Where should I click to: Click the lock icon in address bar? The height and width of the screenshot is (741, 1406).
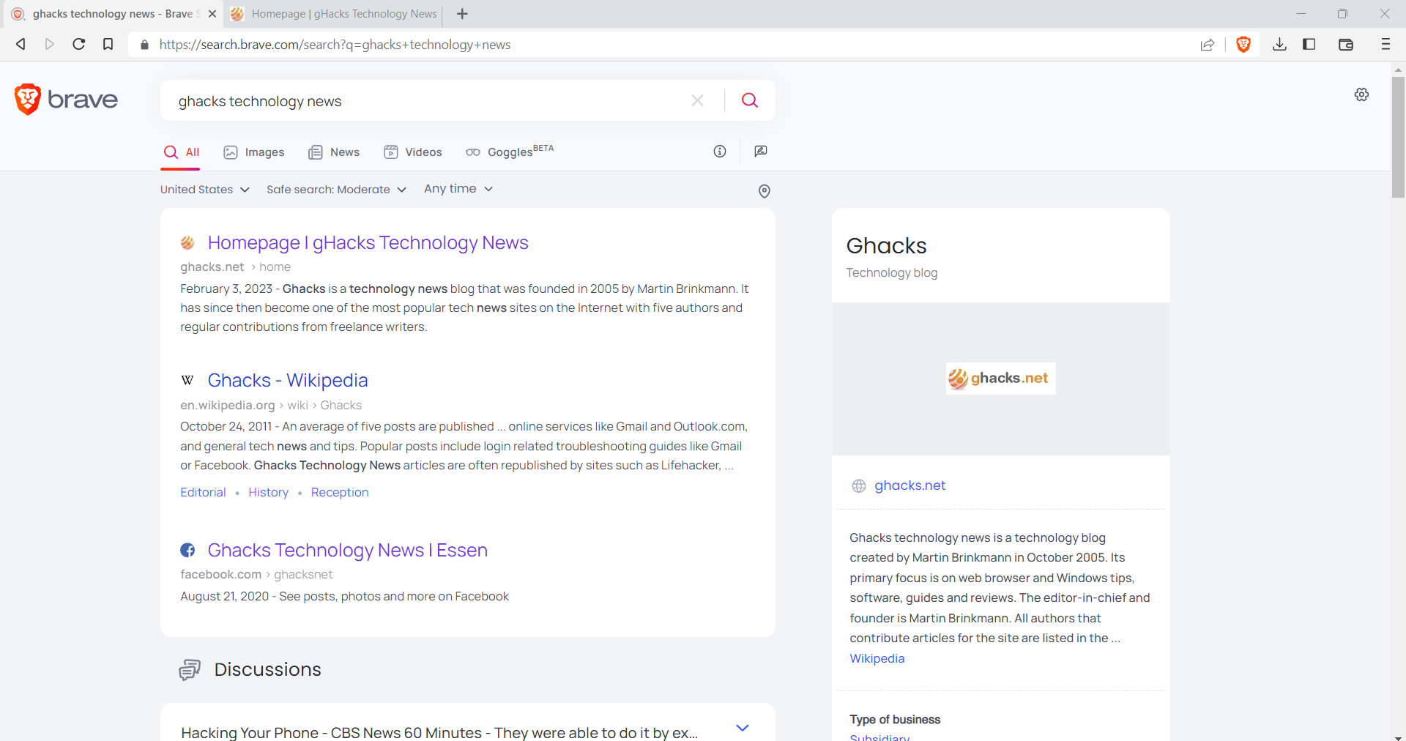pyautogui.click(x=144, y=45)
